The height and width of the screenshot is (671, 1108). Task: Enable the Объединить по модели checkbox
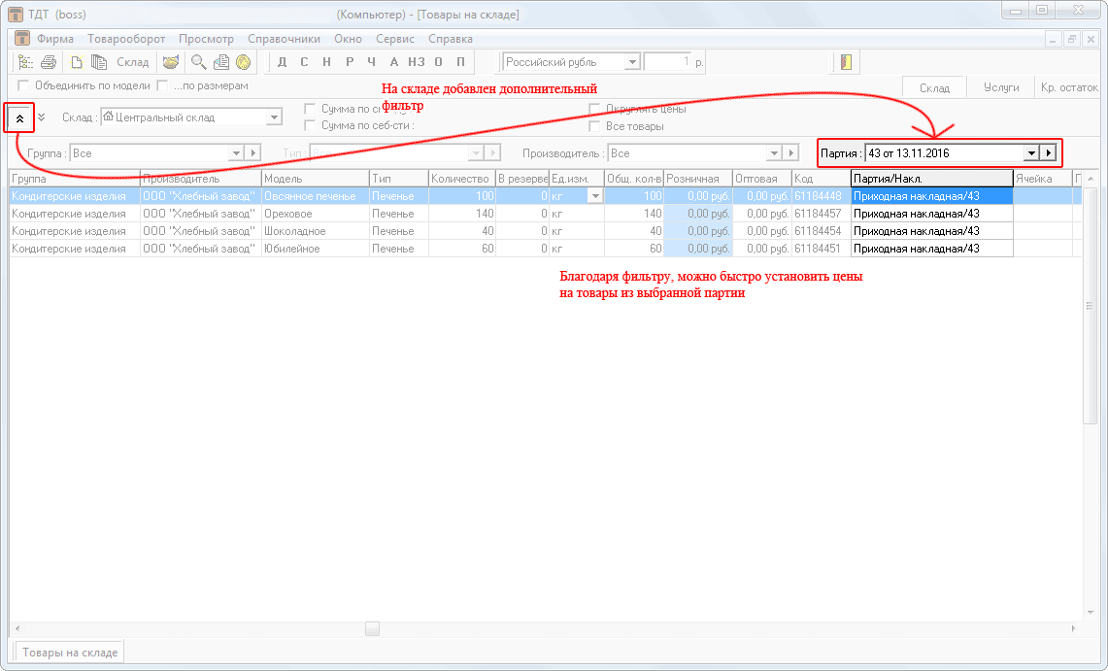coord(24,85)
